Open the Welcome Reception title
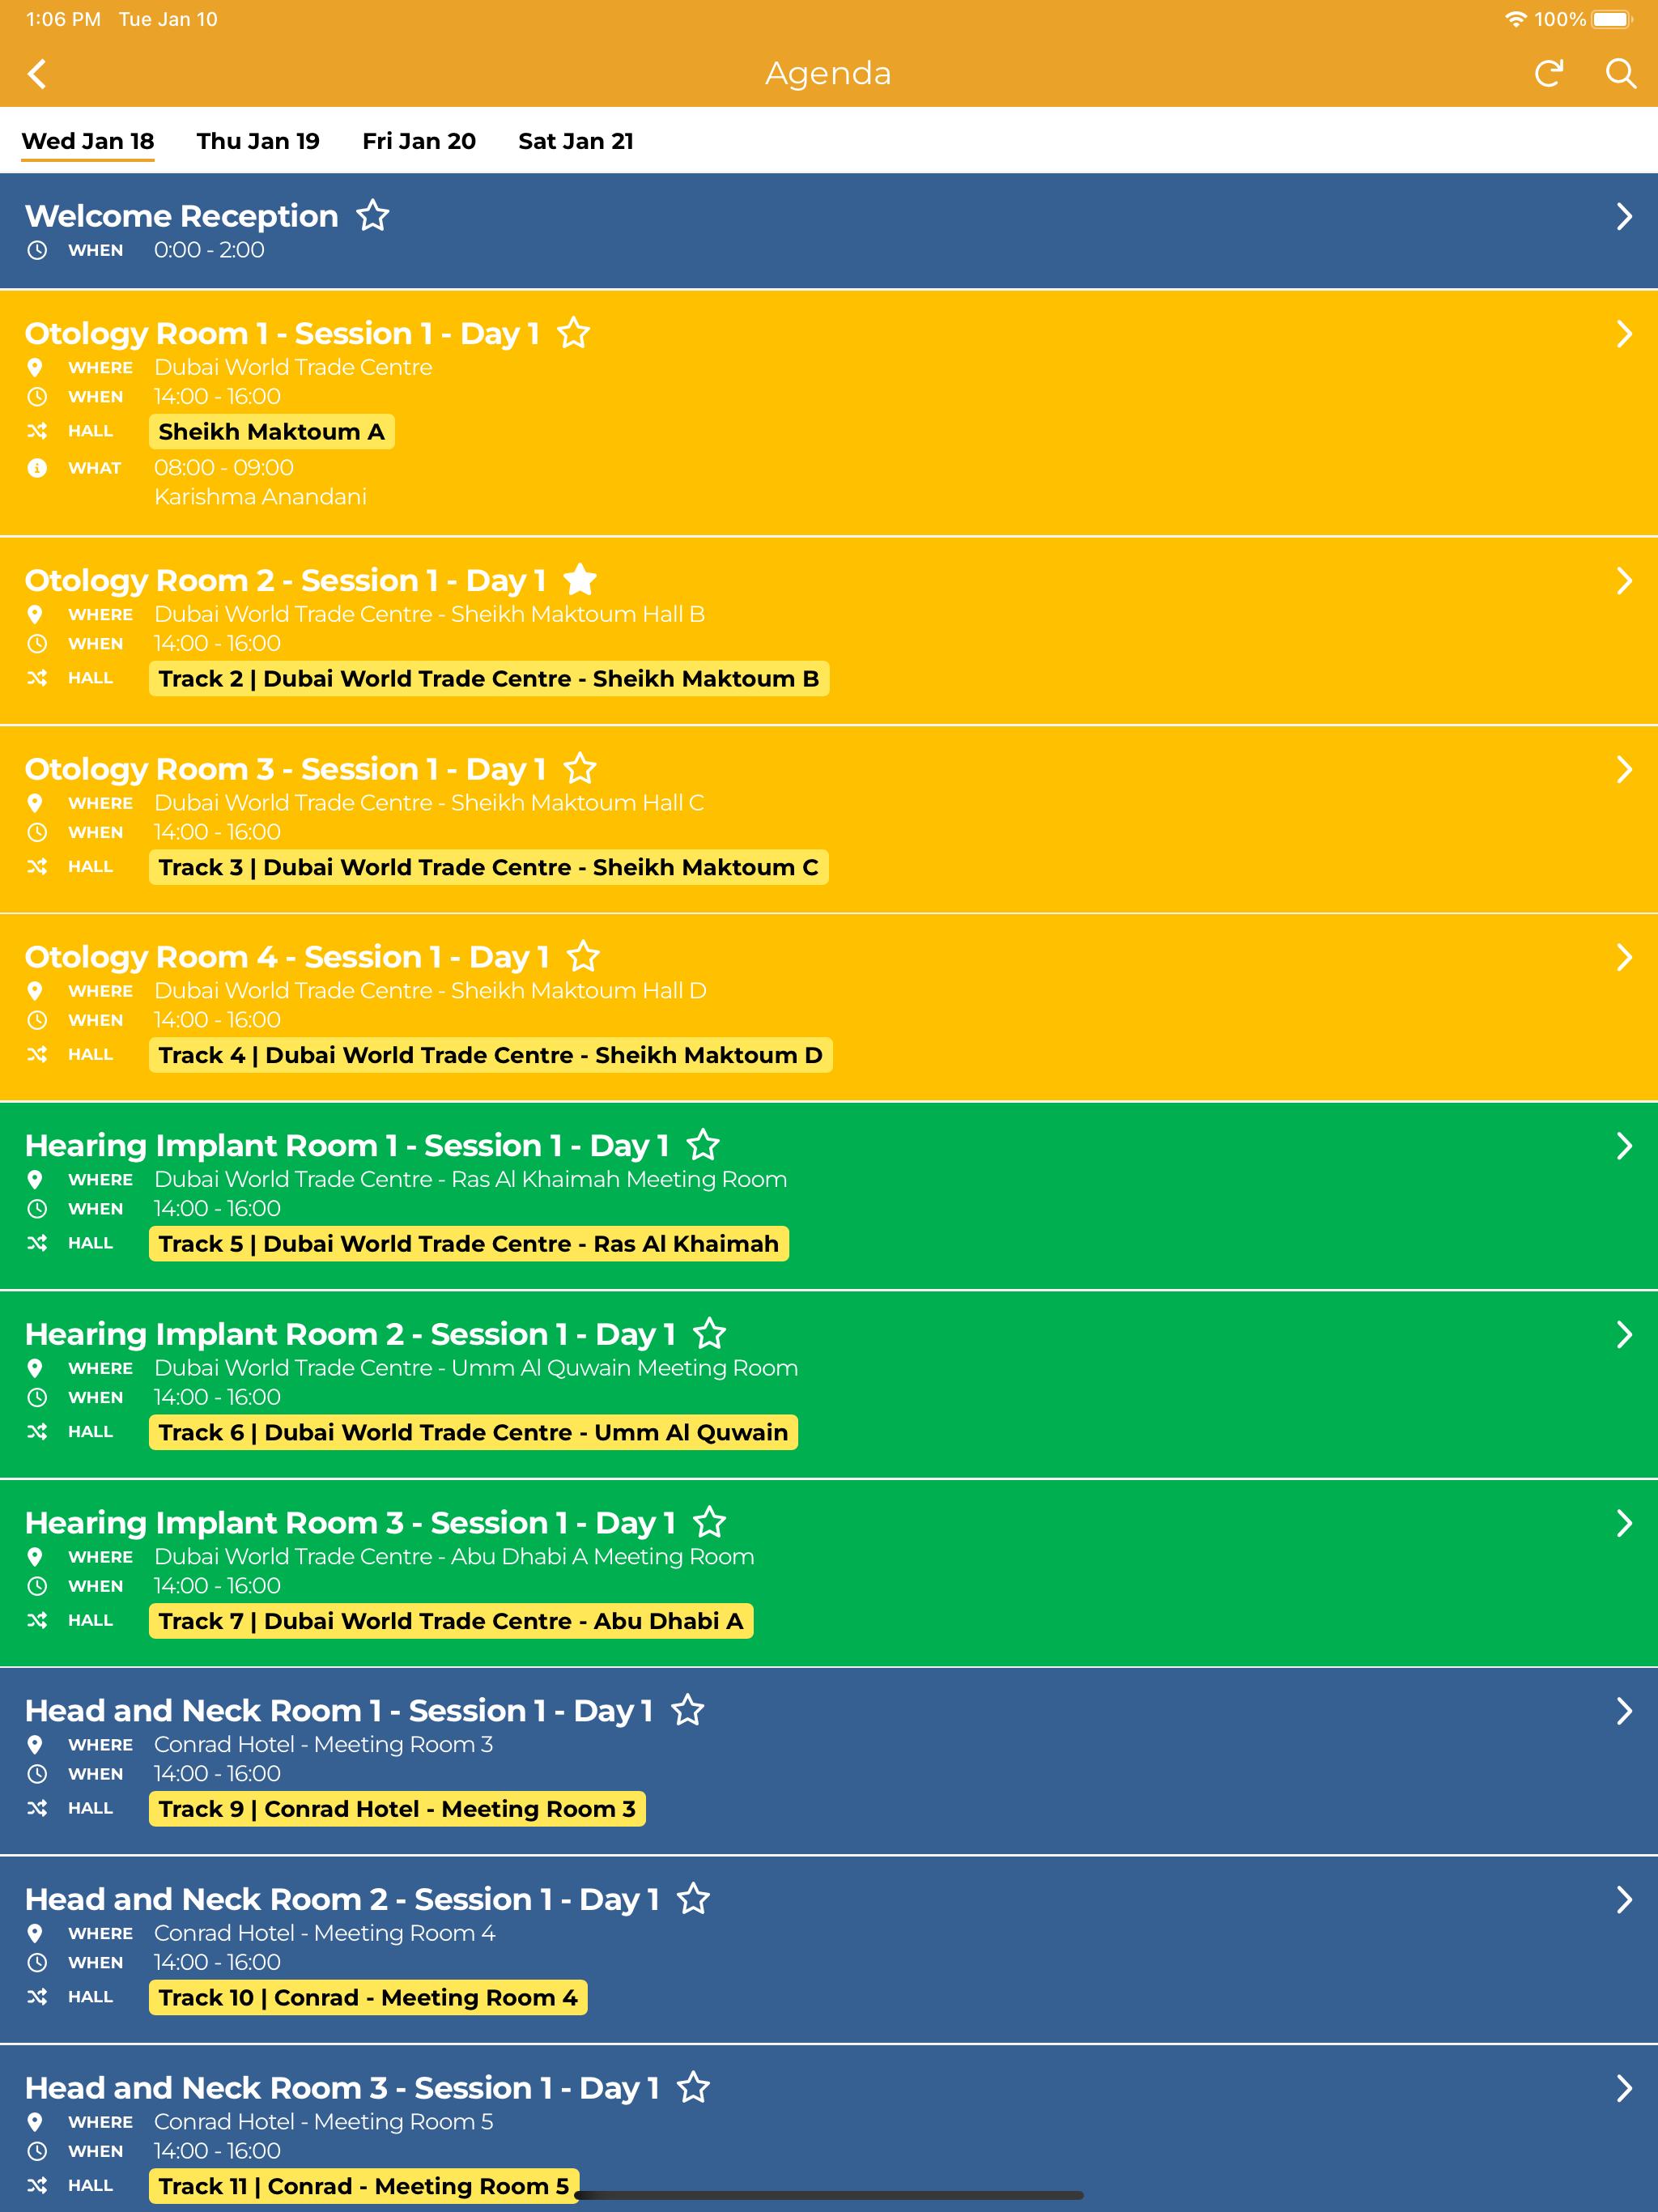The width and height of the screenshot is (1658, 2212). [x=182, y=215]
